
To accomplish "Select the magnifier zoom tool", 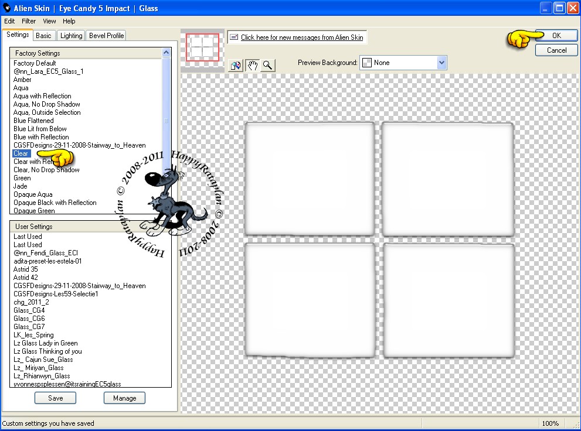I will coord(267,66).
